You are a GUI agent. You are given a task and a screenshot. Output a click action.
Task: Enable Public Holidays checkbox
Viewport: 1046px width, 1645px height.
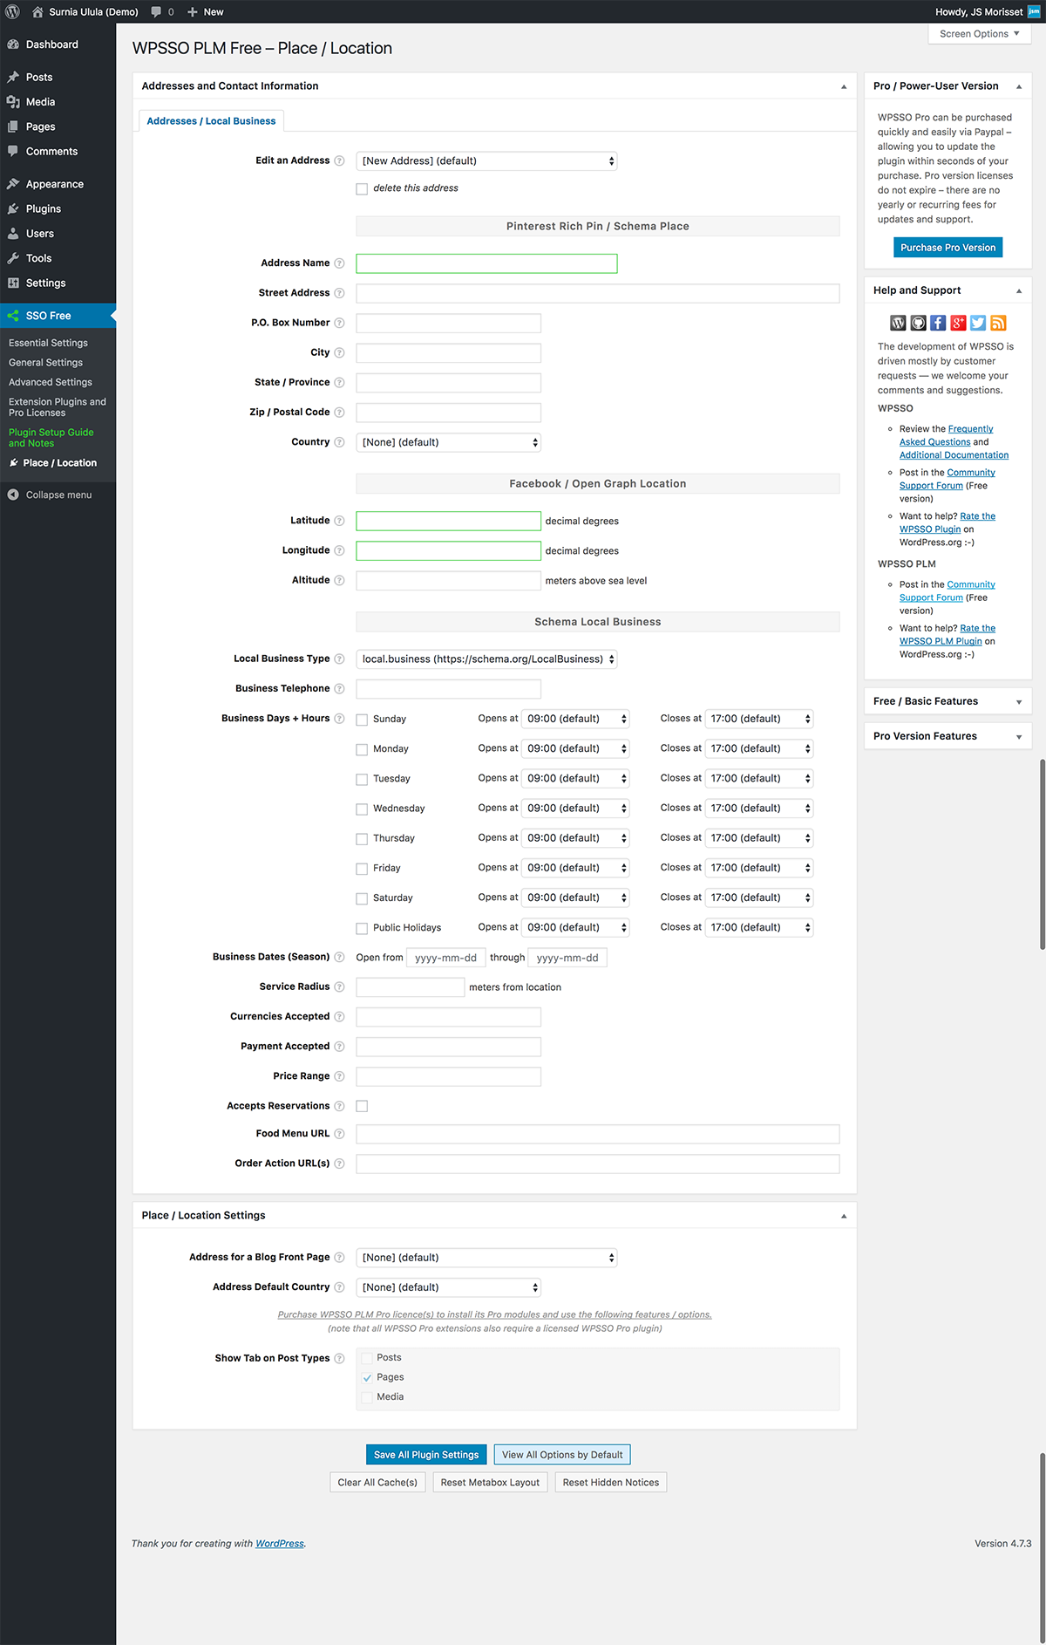pyautogui.click(x=362, y=928)
